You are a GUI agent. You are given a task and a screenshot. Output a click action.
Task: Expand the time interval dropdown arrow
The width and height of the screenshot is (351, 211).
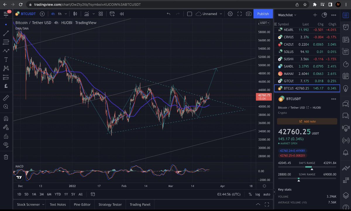(x=66, y=14)
